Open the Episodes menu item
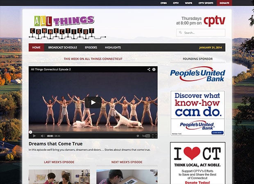Screen dimensions: 254x184 pyautogui.click(x=91, y=47)
